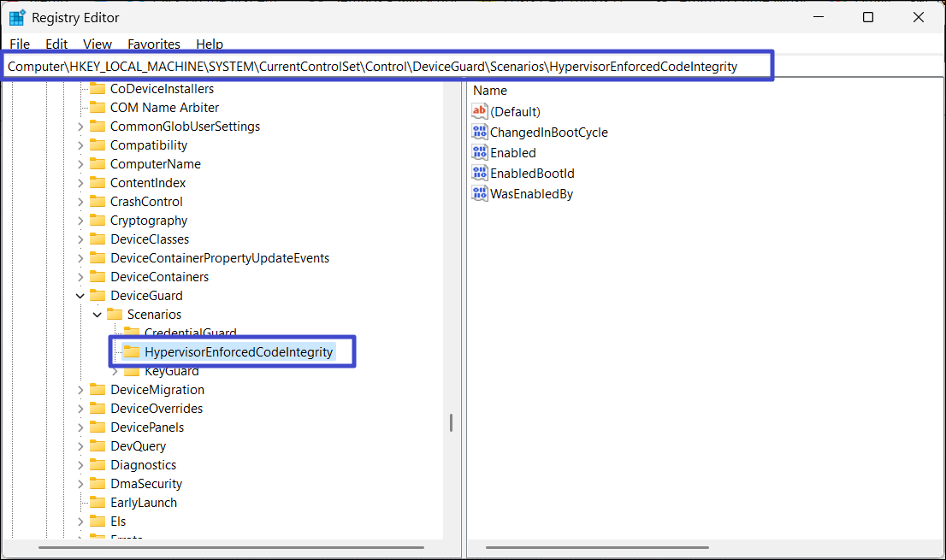Expand the Cryptography key
The height and width of the screenshot is (560, 946).
[80, 221]
